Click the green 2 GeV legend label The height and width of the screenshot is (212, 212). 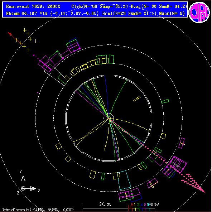pos(138,205)
